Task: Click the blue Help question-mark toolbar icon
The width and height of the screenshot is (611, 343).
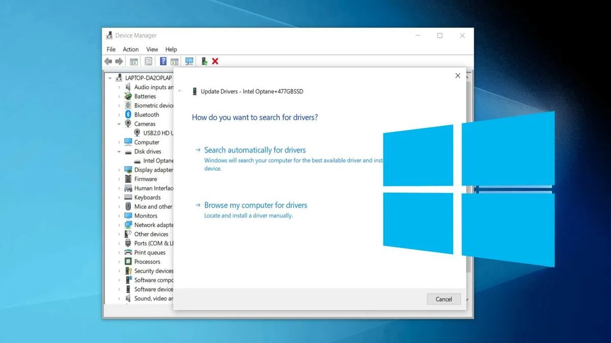Action: pos(163,61)
